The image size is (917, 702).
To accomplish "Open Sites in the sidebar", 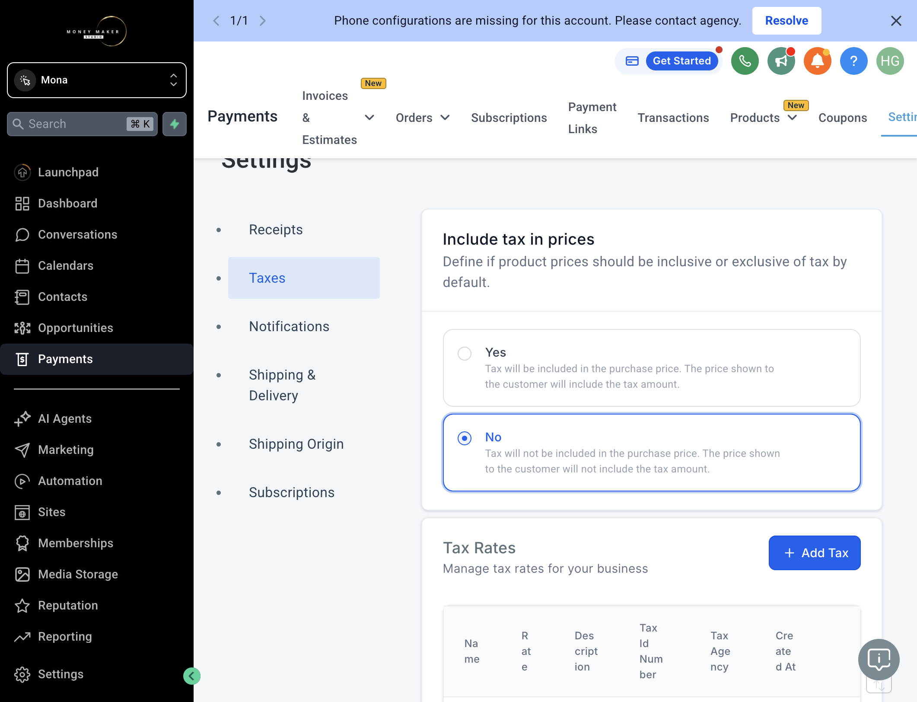I will (x=97, y=512).
